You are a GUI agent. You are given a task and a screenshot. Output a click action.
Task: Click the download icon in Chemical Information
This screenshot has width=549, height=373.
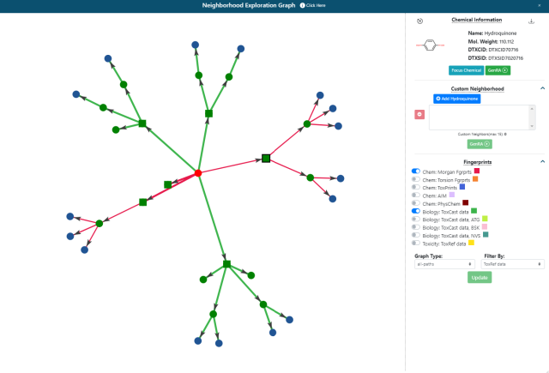532,21
